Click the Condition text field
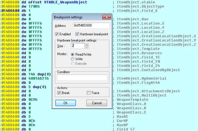 pyautogui.click(x=82, y=77)
